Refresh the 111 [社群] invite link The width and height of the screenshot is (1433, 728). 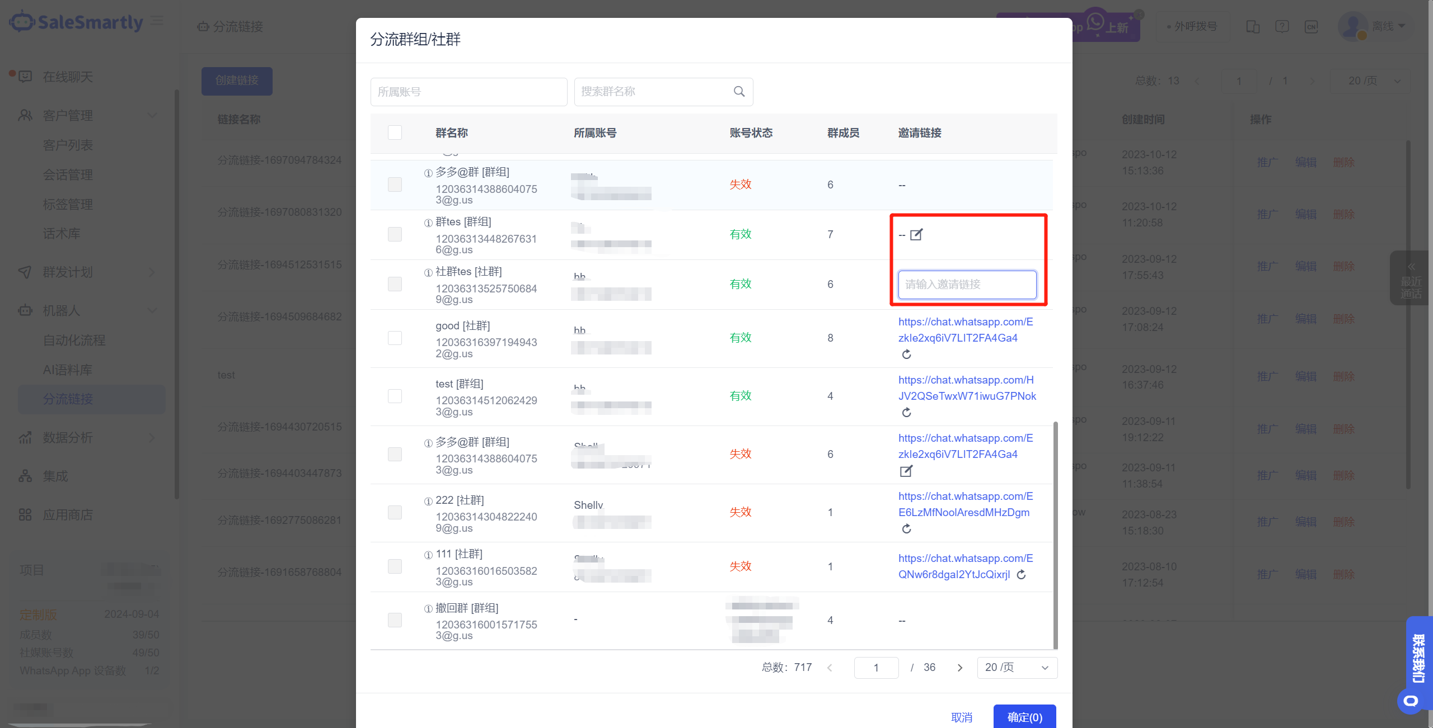[x=1021, y=575]
